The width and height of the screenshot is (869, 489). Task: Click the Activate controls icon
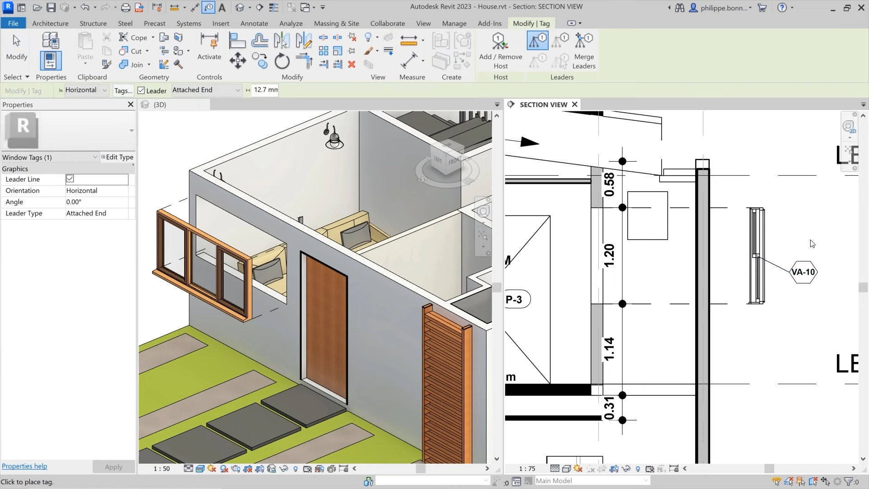(x=209, y=47)
